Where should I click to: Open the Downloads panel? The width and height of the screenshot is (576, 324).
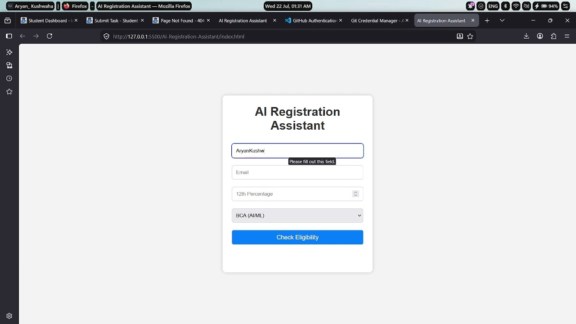tap(526, 36)
